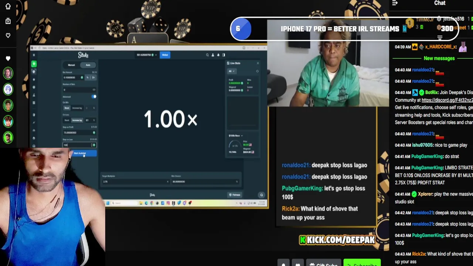Click the Bet Amount input field
Image resolution: width=473 pixels, height=266 pixels.
click(x=74, y=78)
